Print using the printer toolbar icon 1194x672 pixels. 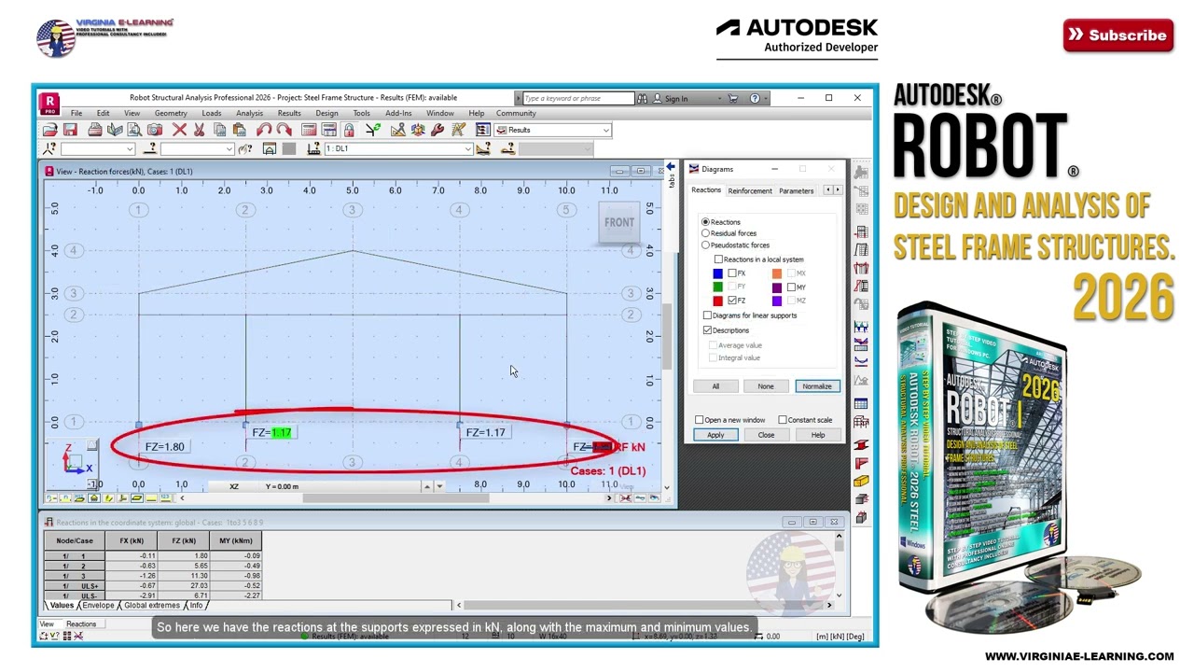tap(94, 130)
